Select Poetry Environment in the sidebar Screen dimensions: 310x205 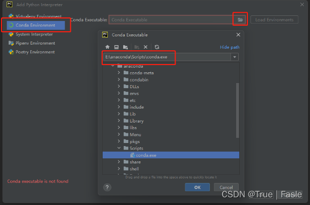coord(32,52)
